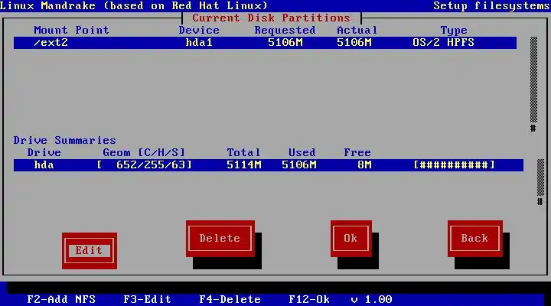Viewport: 551px width, 306px height.
Task: Select the /ext2 mount point row
Action: [x=265, y=43]
